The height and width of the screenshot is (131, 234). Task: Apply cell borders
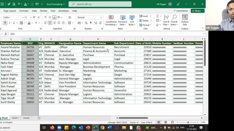(x=21, y=23)
